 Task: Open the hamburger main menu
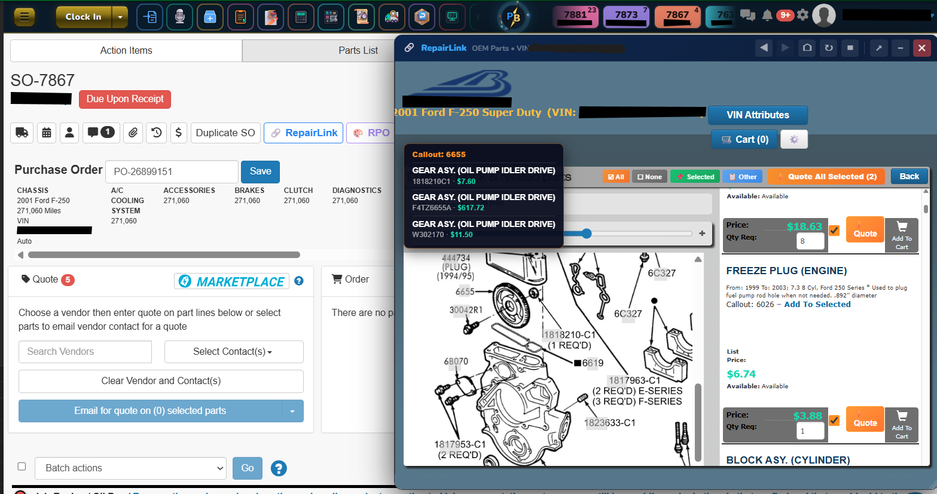[x=24, y=17]
